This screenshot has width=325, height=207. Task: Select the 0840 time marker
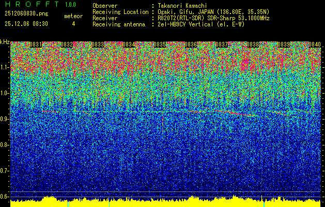coord(315,45)
